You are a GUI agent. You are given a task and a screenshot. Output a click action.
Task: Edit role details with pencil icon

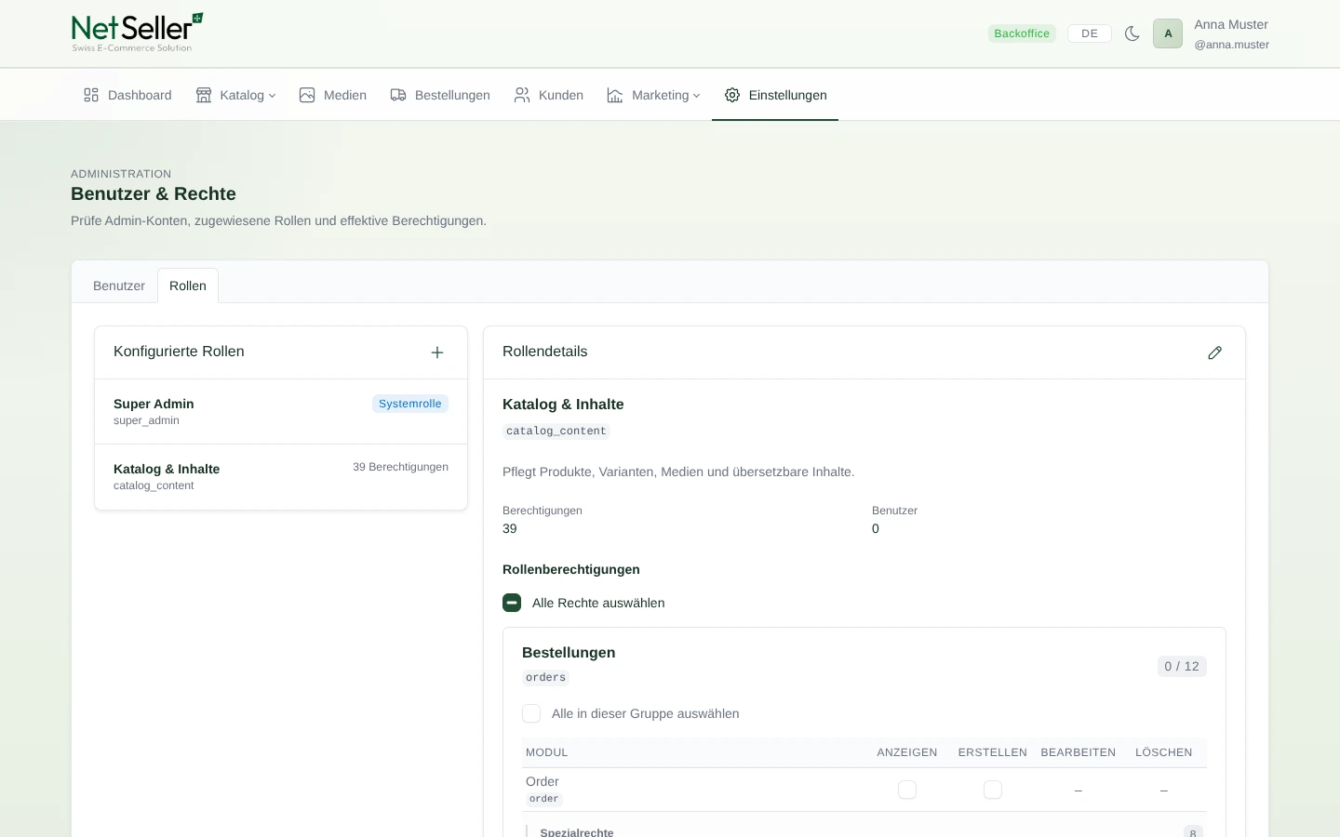pyautogui.click(x=1215, y=352)
